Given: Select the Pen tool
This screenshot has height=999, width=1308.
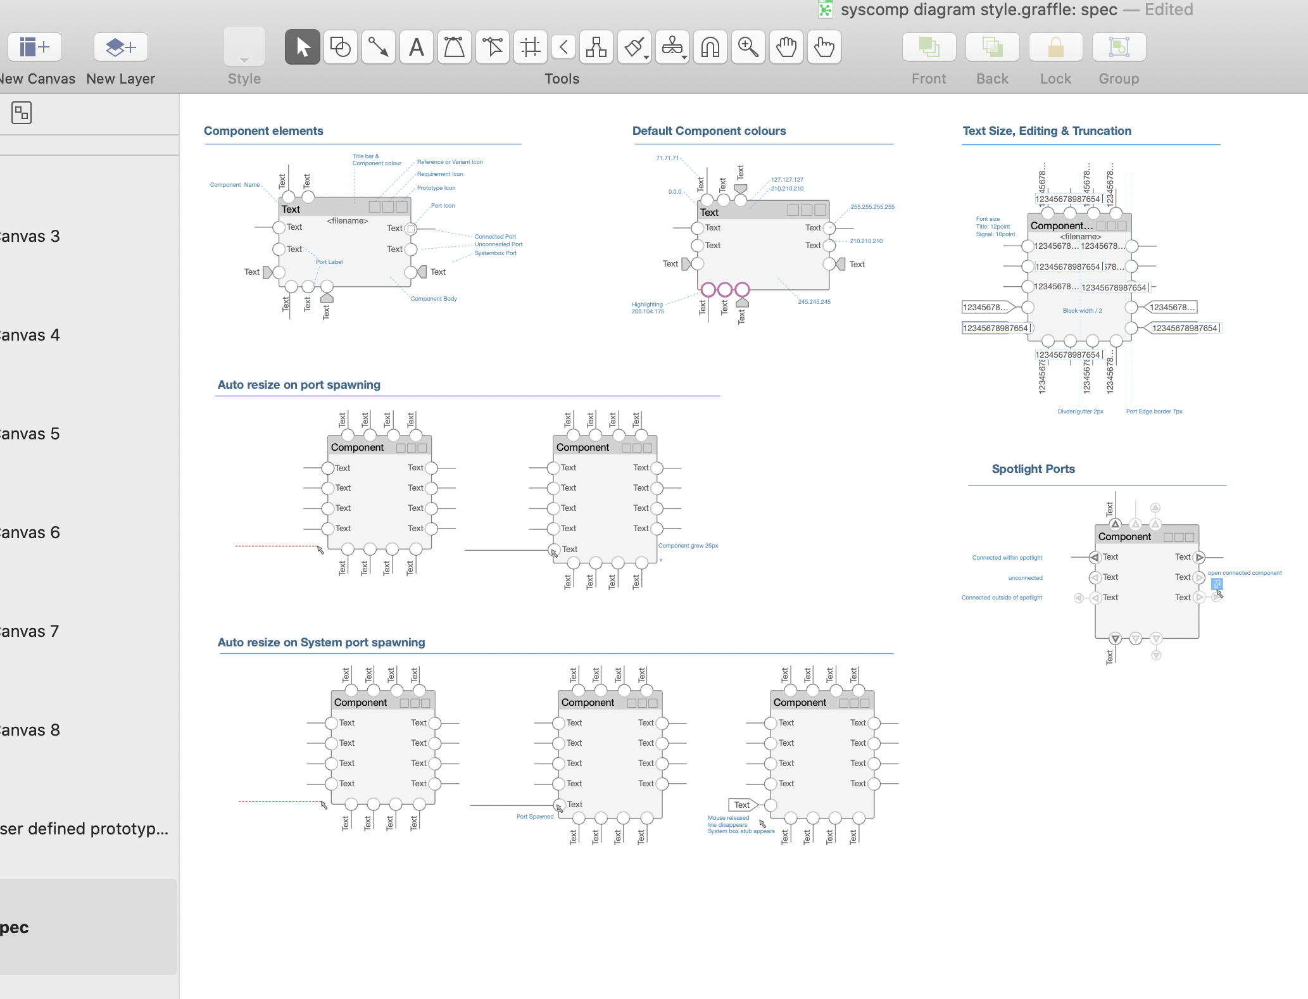Looking at the screenshot, I should 455,47.
